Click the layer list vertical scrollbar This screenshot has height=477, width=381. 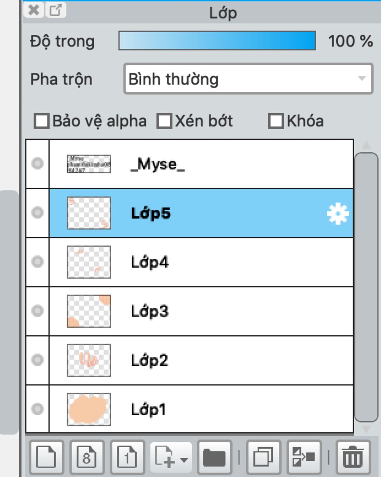[x=366, y=287]
